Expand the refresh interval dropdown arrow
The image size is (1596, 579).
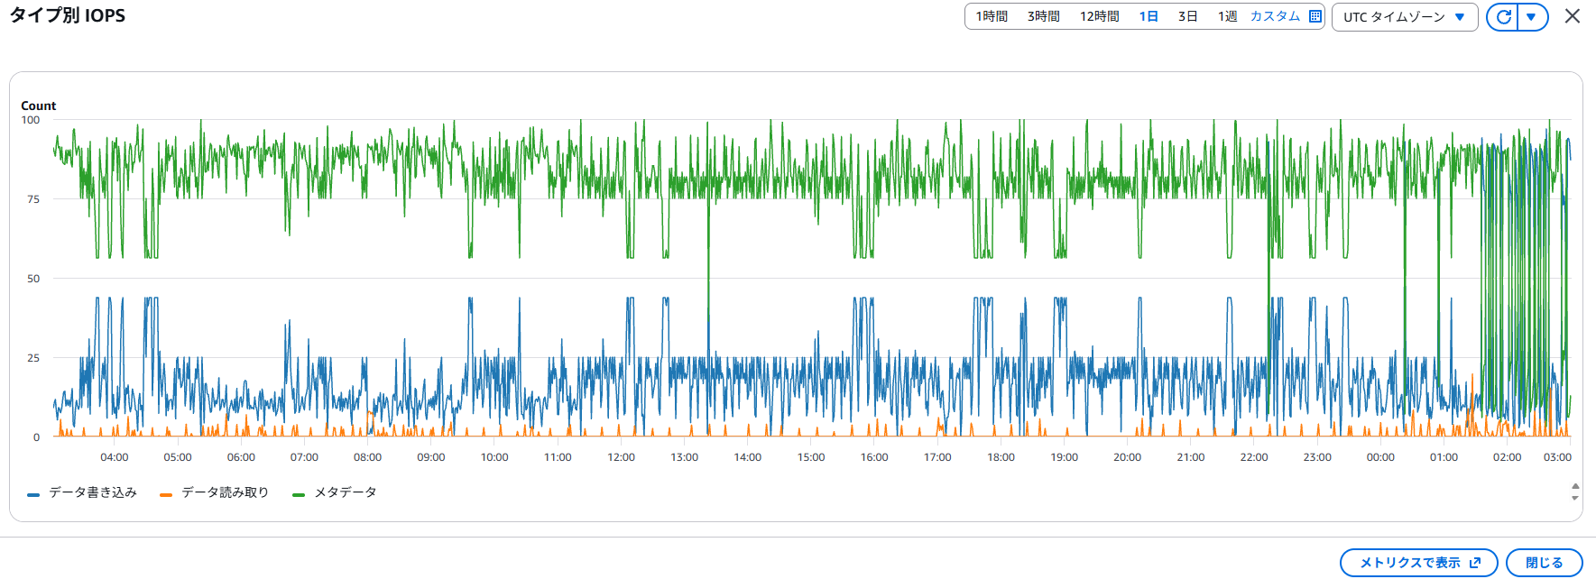coord(1532,17)
